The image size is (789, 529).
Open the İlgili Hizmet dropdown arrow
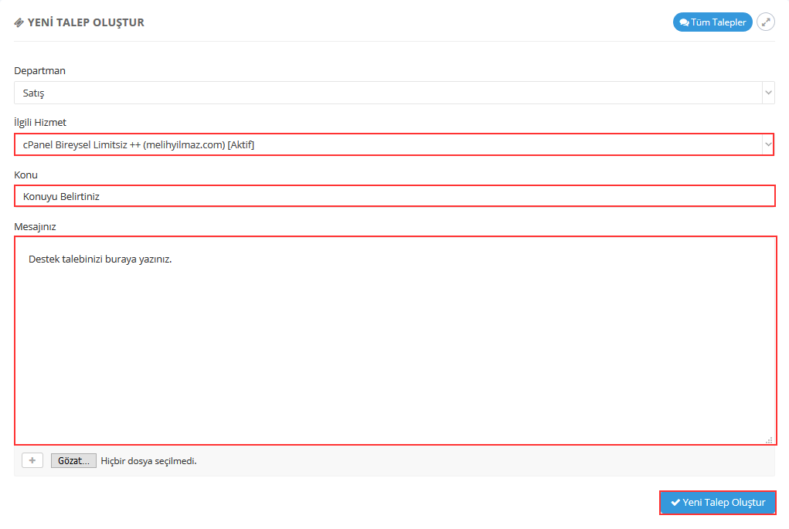point(767,144)
